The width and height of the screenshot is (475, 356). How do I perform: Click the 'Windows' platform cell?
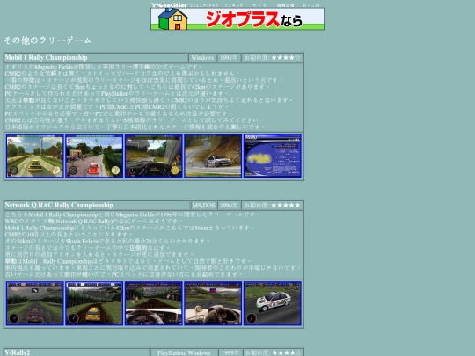(x=202, y=58)
